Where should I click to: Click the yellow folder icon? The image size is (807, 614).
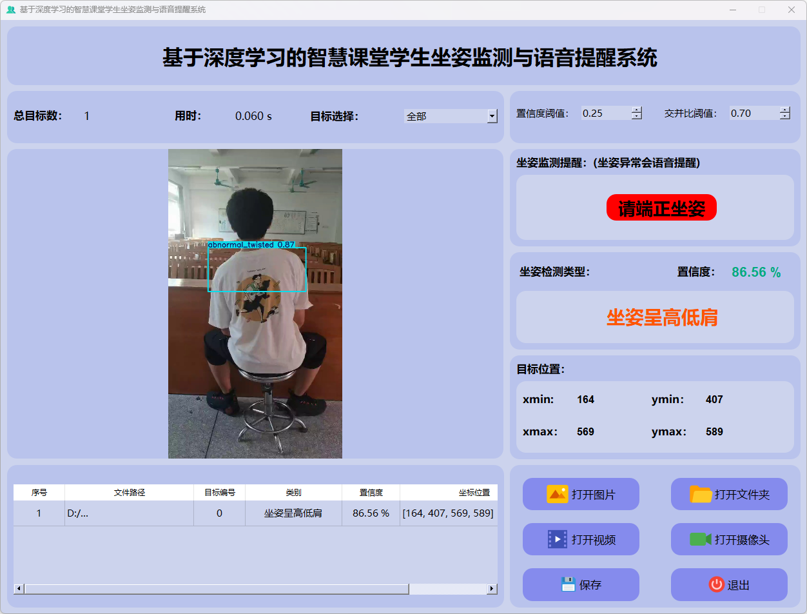pos(701,494)
